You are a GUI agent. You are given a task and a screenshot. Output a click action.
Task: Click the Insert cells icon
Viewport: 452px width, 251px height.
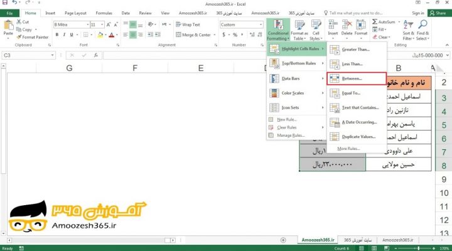[333, 24]
